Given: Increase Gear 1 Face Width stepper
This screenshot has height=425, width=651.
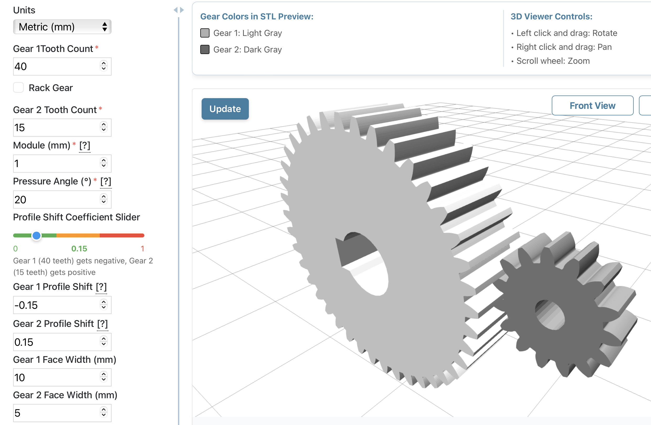Looking at the screenshot, I should click(103, 375).
